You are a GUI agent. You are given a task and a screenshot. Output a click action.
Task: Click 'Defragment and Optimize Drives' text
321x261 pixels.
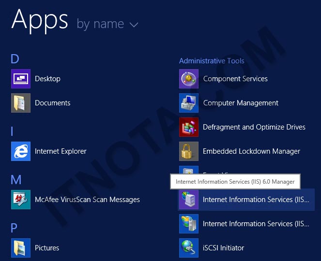pos(254,127)
